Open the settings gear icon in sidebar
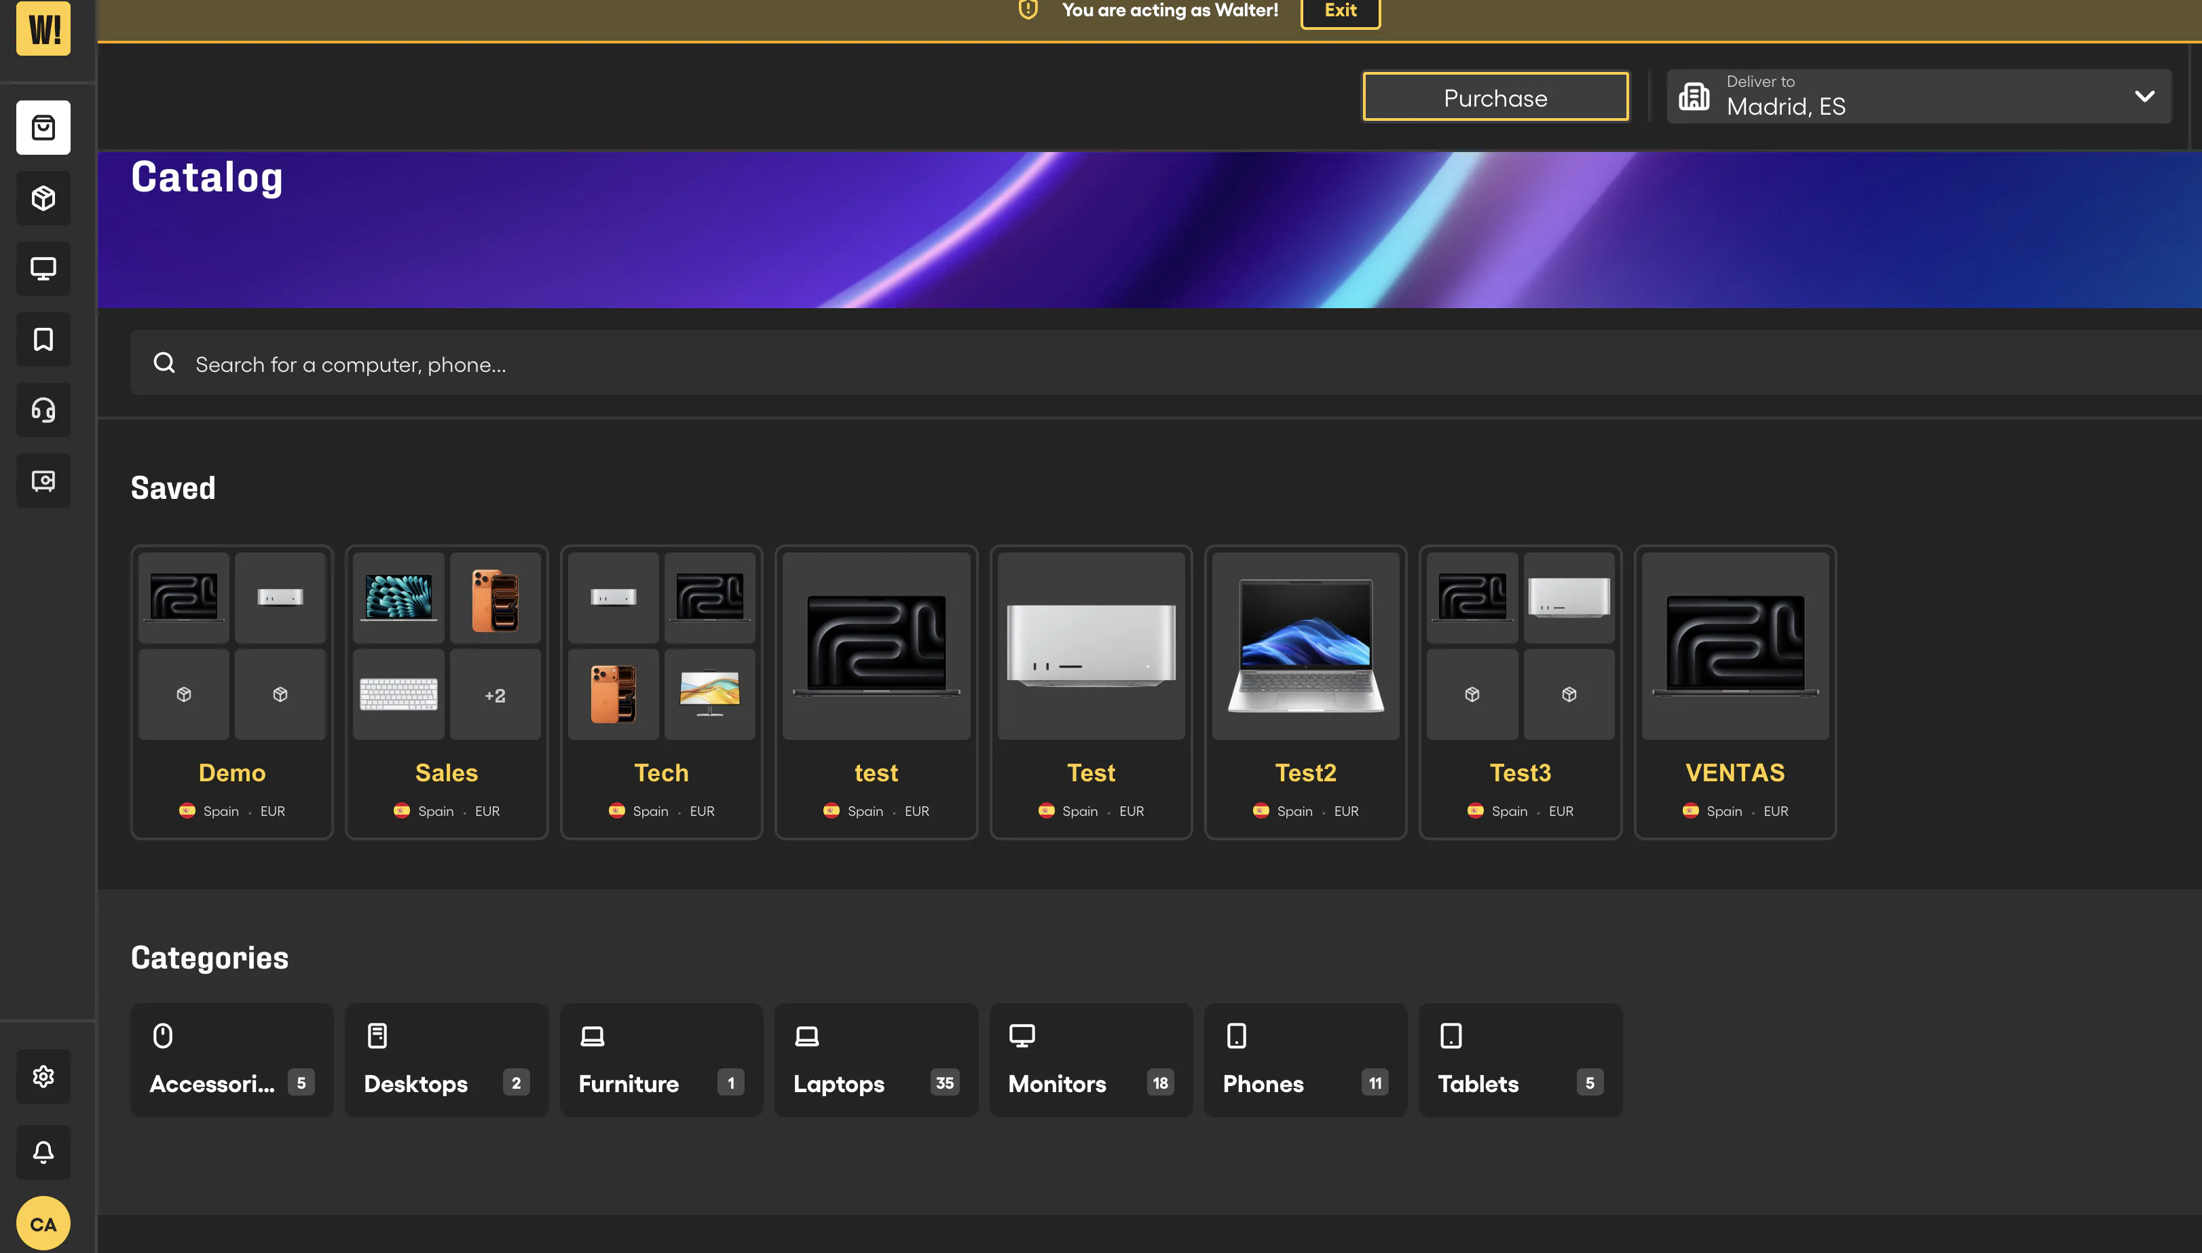This screenshot has width=2202, height=1253. click(43, 1076)
